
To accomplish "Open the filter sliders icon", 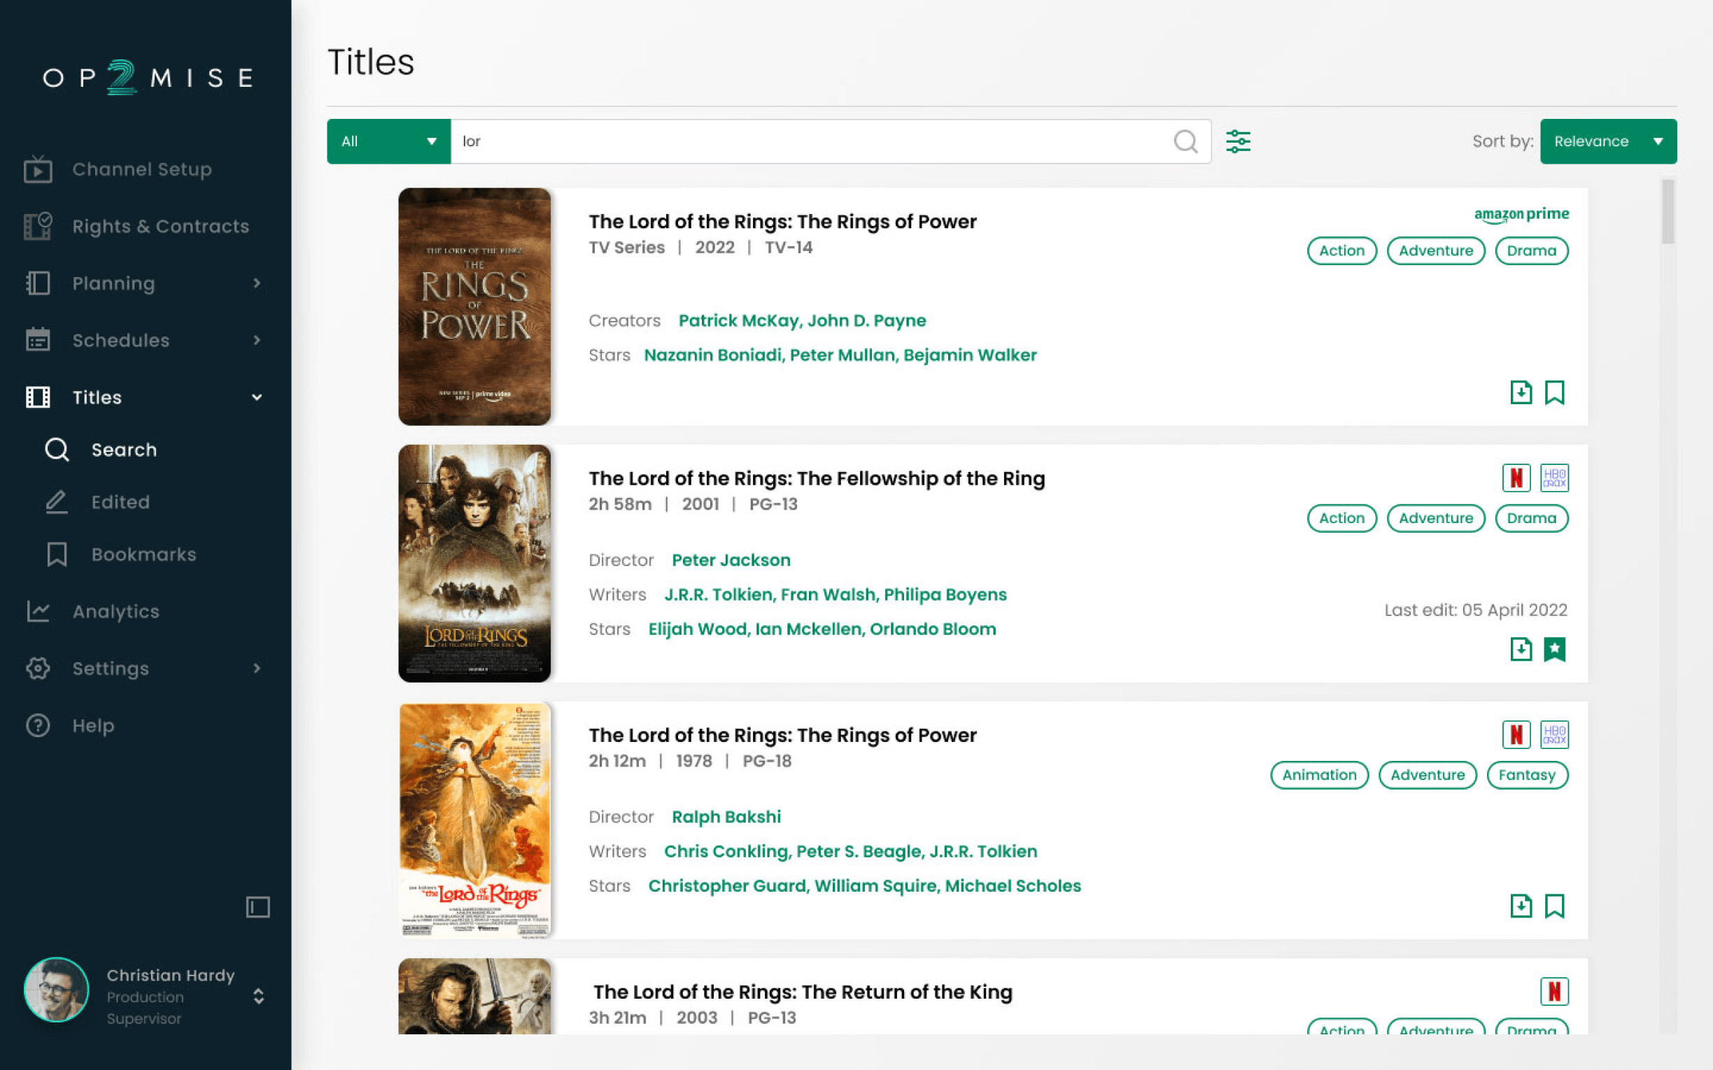I will [1238, 141].
